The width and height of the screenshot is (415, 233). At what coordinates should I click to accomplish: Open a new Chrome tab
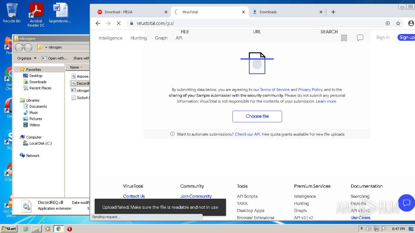click(x=333, y=12)
